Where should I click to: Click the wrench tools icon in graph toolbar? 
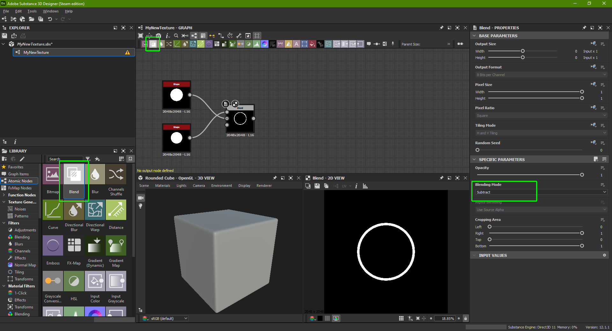[x=239, y=36]
